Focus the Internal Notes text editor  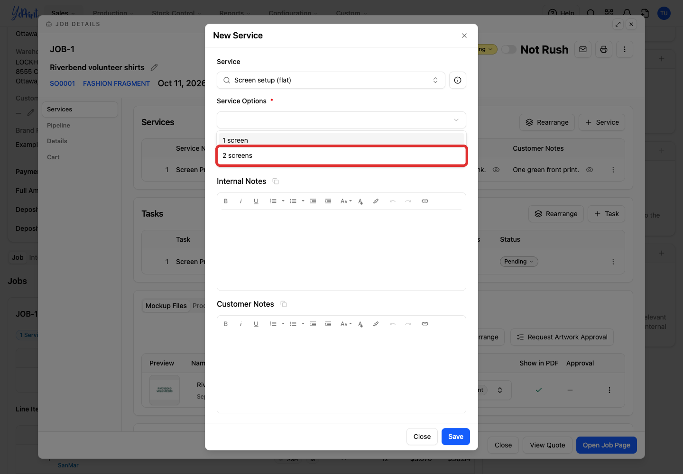(x=341, y=249)
